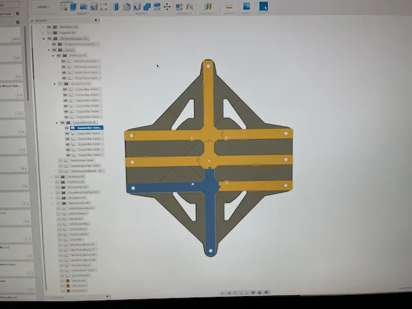
Task: Select the Revolve tool
Action: pos(84,7)
